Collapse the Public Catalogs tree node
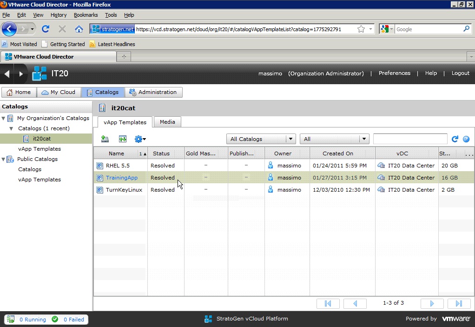Screen dimensions: 475x327 click(x=3, y=159)
